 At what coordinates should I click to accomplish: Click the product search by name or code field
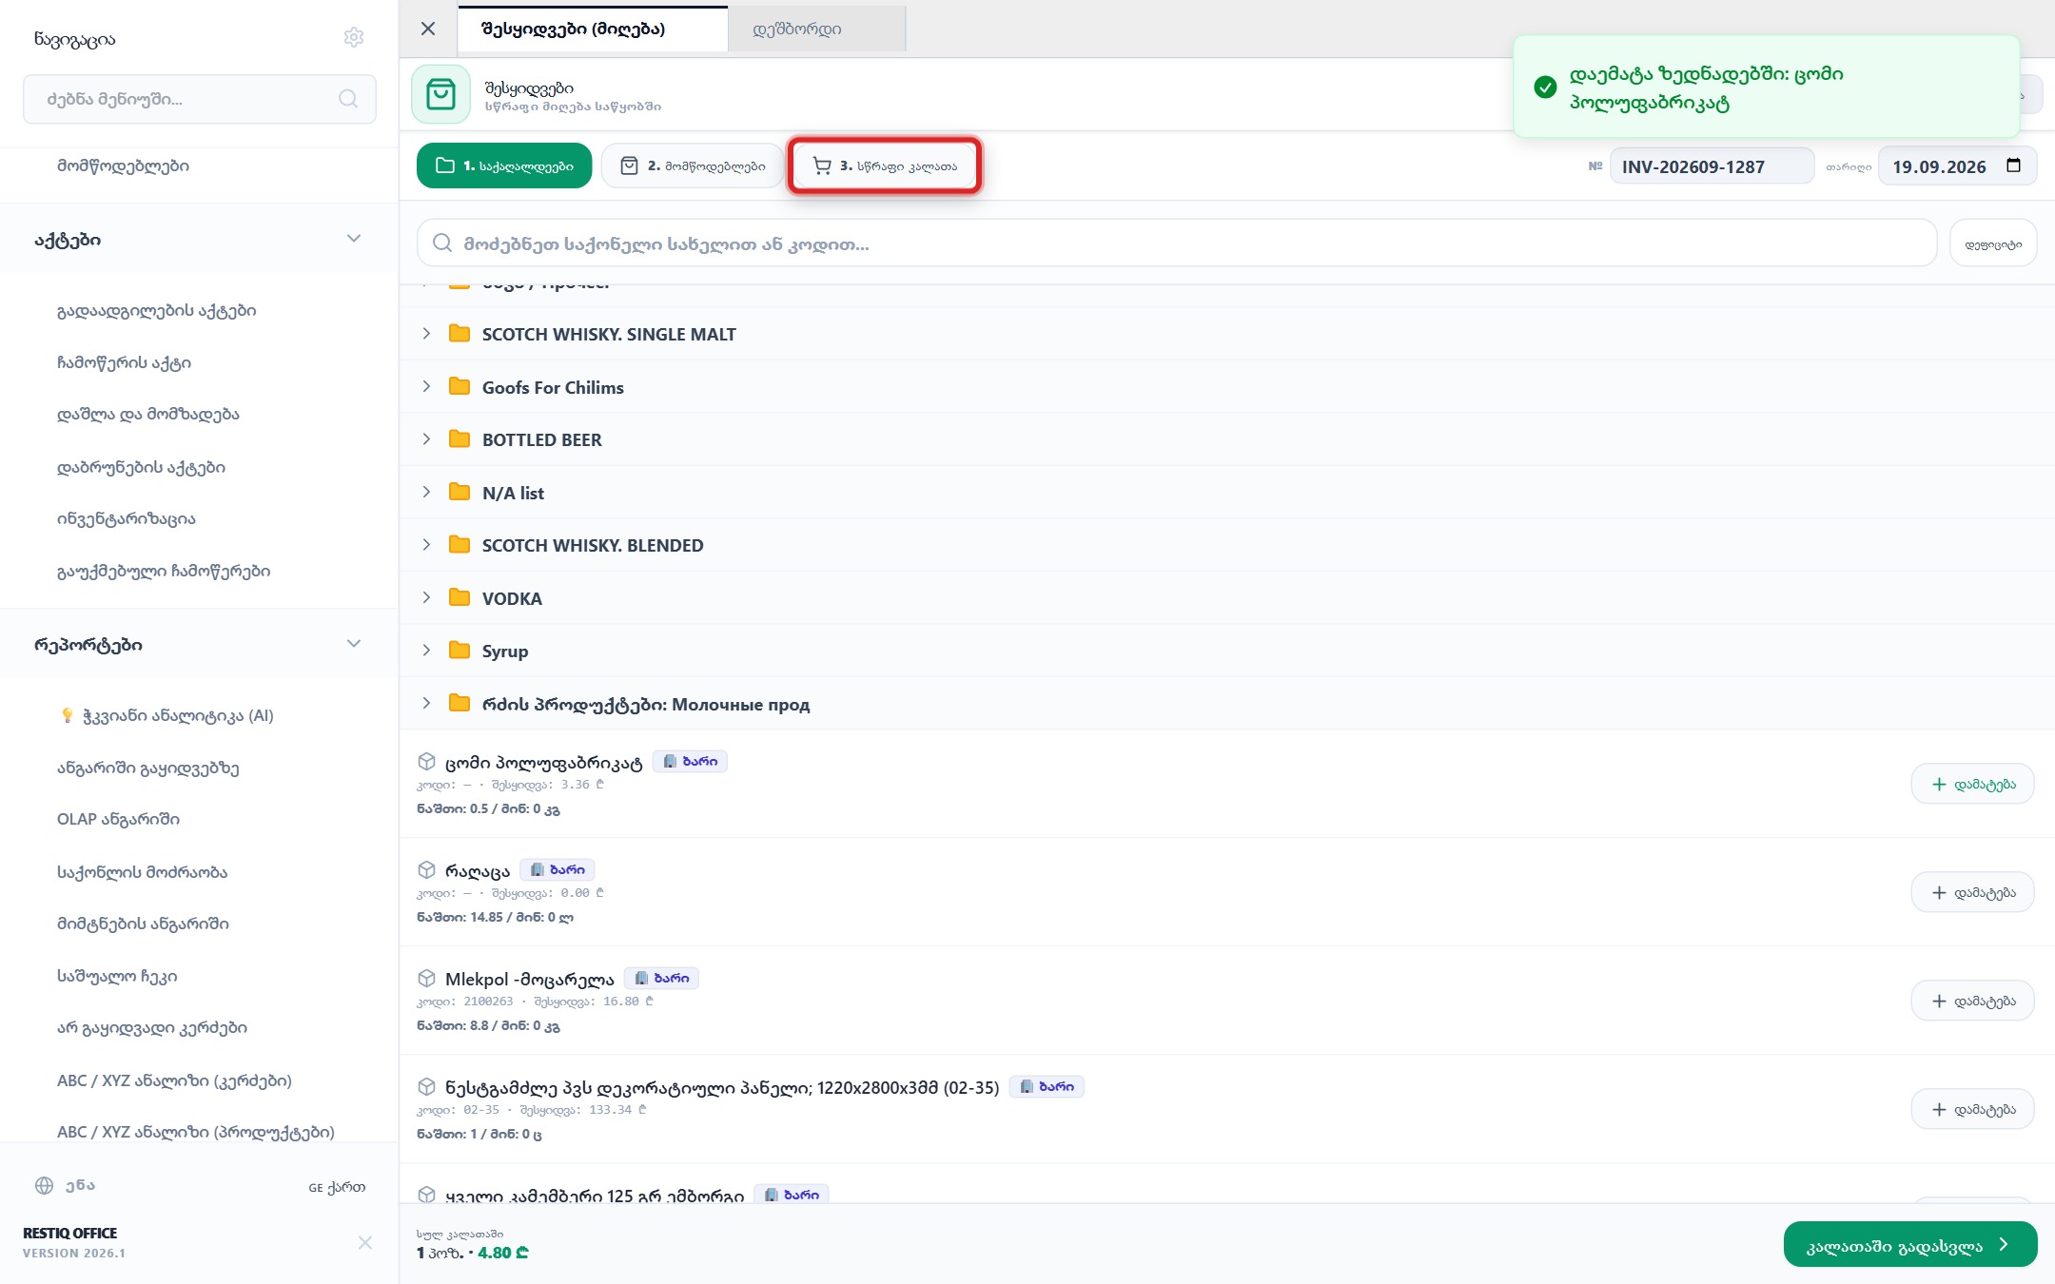(1177, 243)
